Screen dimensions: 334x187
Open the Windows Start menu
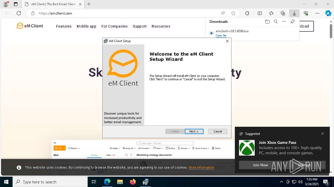tap(6, 182)
